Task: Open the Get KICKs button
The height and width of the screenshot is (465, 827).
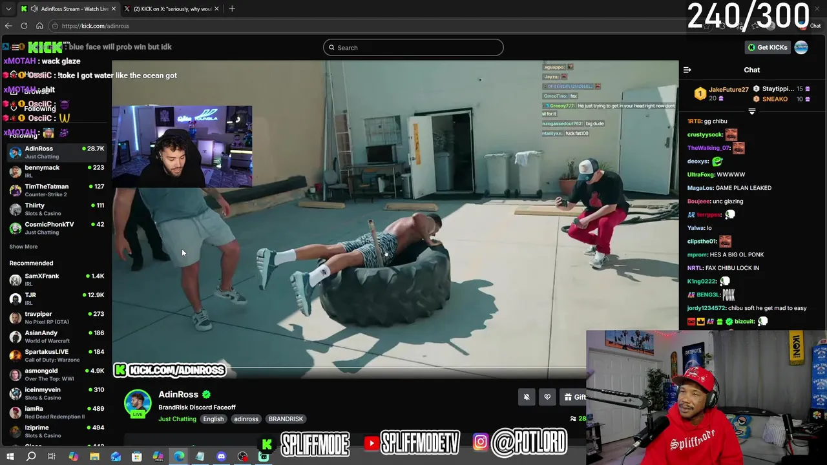Action: [768, 47]
